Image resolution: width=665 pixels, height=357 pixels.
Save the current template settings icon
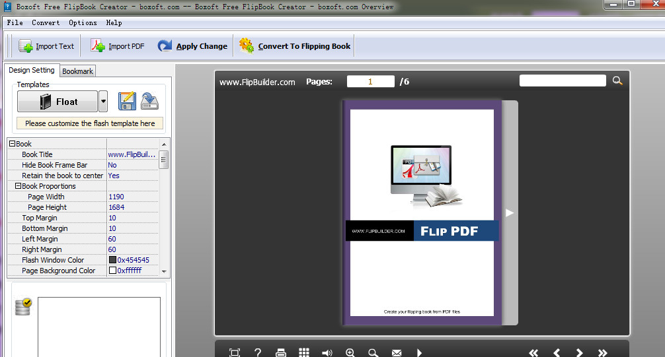(x=127, y=101)
